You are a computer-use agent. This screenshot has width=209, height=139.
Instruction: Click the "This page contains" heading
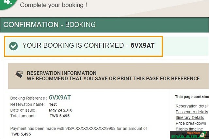click(192, 97)
